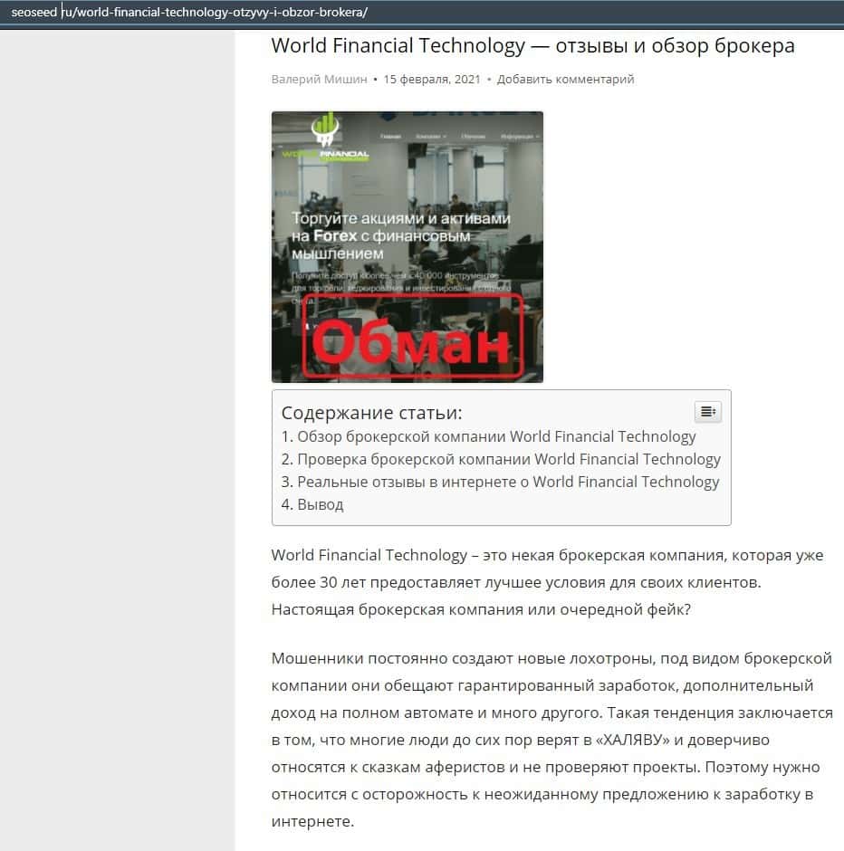Image resolution: width=844 pixels, height=851 pixels.
Task: Toggle the table of contents list icon
Action: [708, 411]
